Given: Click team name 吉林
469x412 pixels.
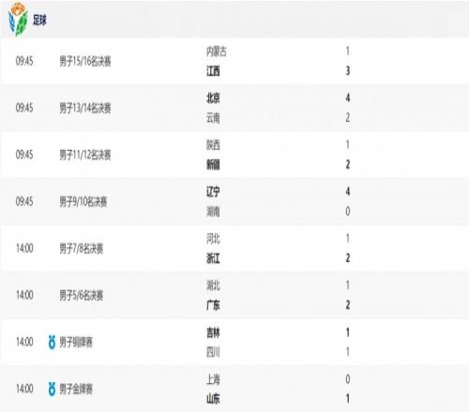Looking at the screenshot, I should pyautogui.click(x=213, y=332).
